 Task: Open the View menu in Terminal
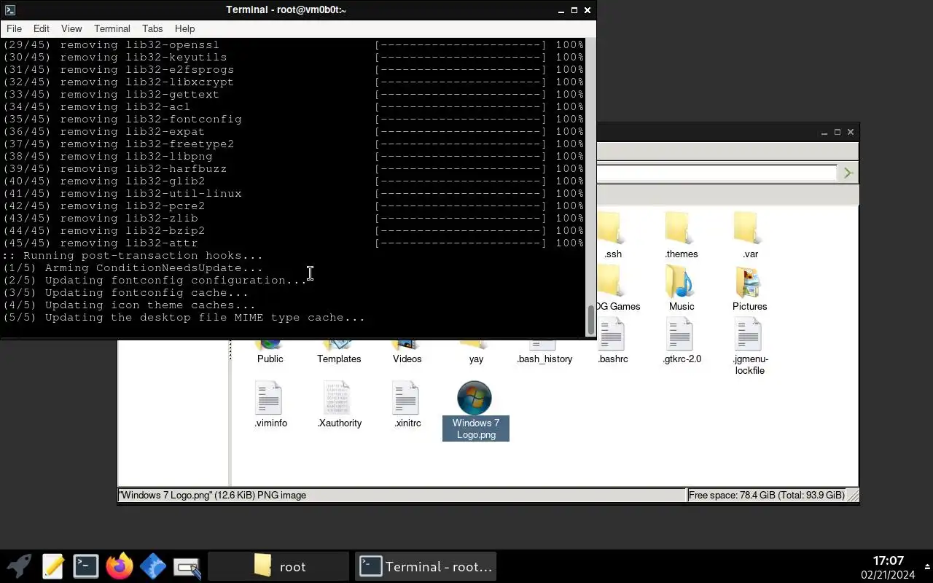coord(71,28)
